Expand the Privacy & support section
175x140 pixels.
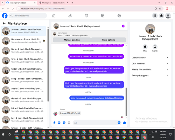(150, 76)
